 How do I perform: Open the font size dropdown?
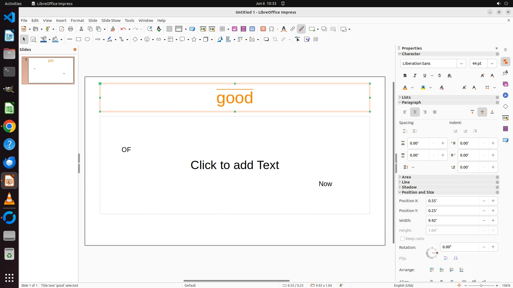(x=492, y=63)
